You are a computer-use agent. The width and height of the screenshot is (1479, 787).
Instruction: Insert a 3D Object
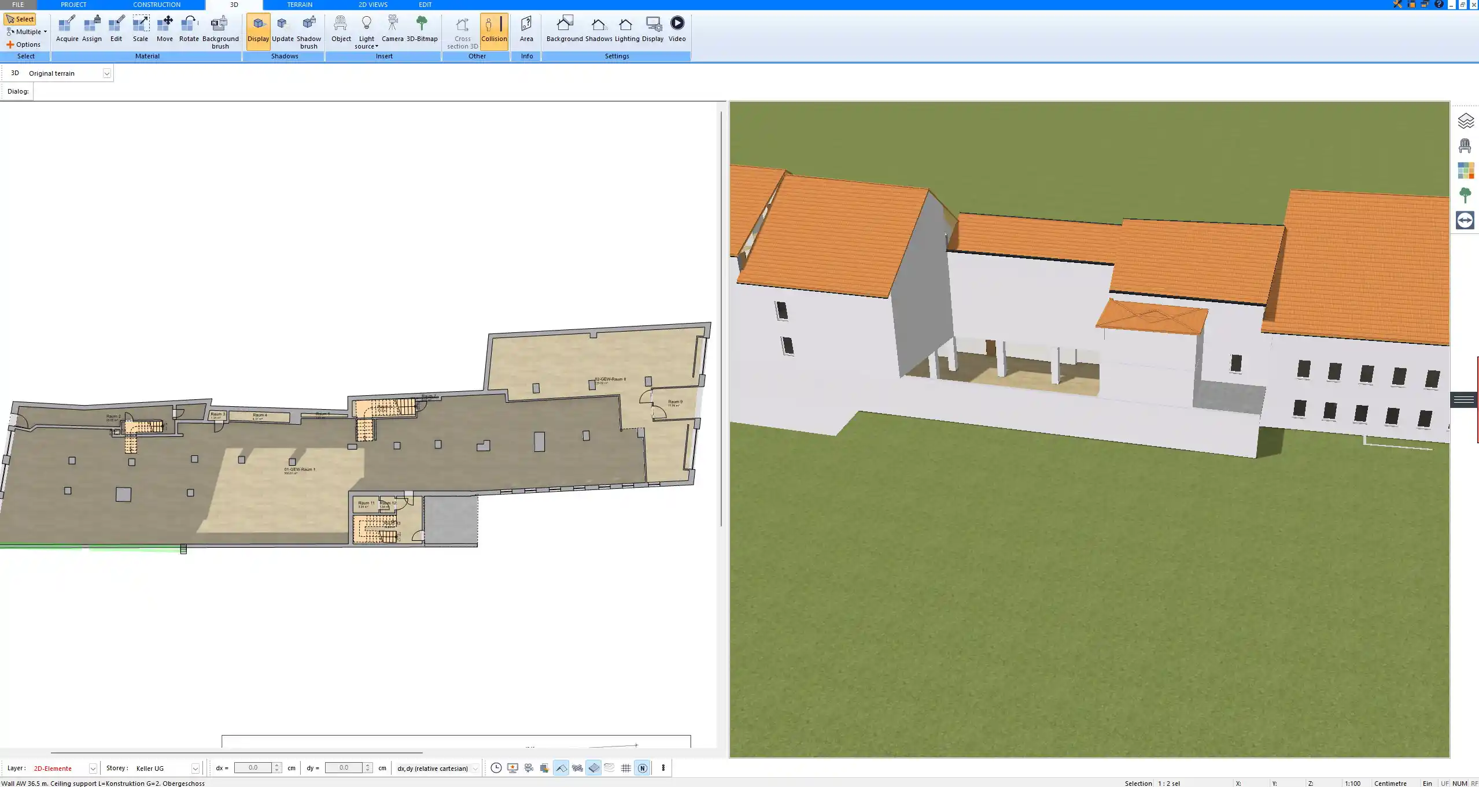coord(341,29)
